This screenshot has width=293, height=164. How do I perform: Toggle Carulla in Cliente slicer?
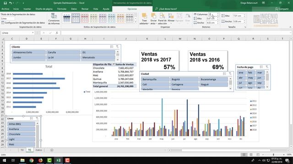[x=63, y=52]
